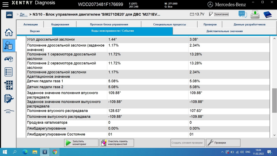
Task: Open the Кодирования tab
Action: coord(60,24)
